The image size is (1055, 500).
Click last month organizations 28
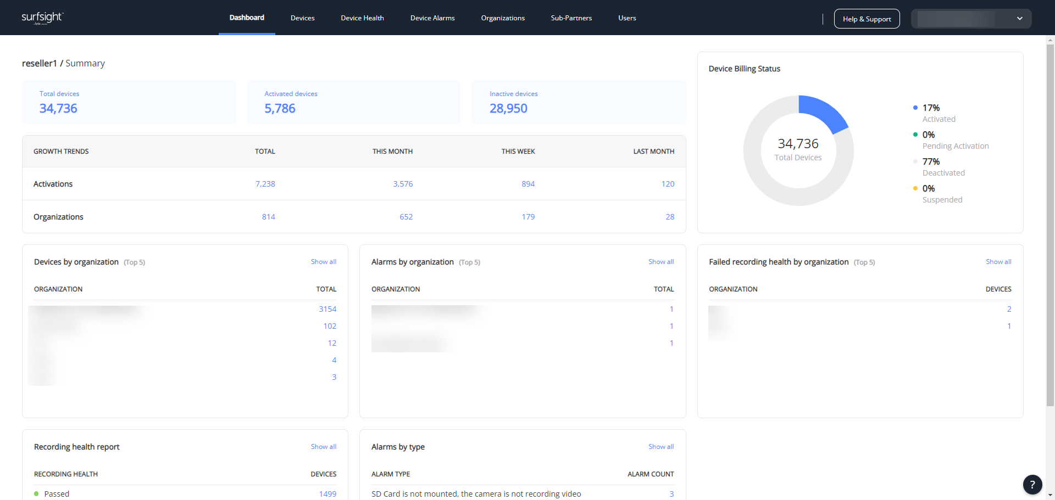[x=670, y=217]
